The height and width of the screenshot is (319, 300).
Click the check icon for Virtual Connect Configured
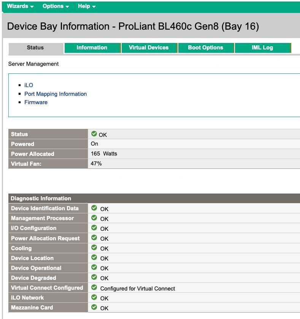(x=94, y=287)
